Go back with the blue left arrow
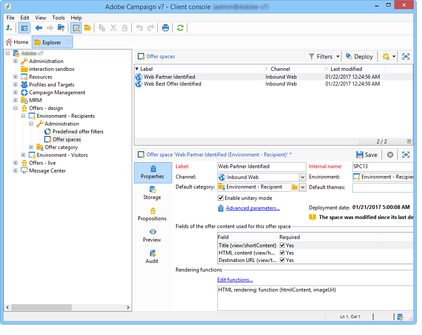Viewport: 422px width, 335px height. [x=39, y=28]
